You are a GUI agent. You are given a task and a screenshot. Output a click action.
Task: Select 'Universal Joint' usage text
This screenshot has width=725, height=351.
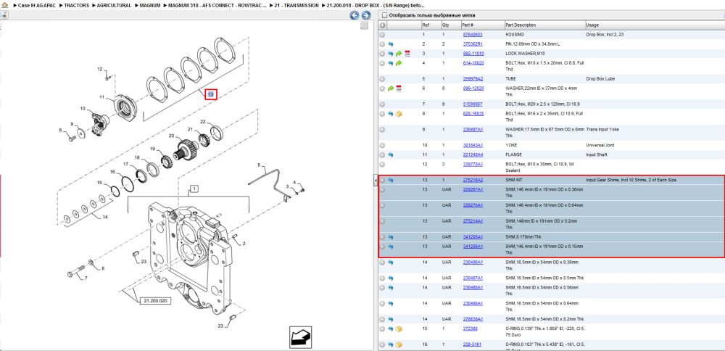click(x=601, y=145)
